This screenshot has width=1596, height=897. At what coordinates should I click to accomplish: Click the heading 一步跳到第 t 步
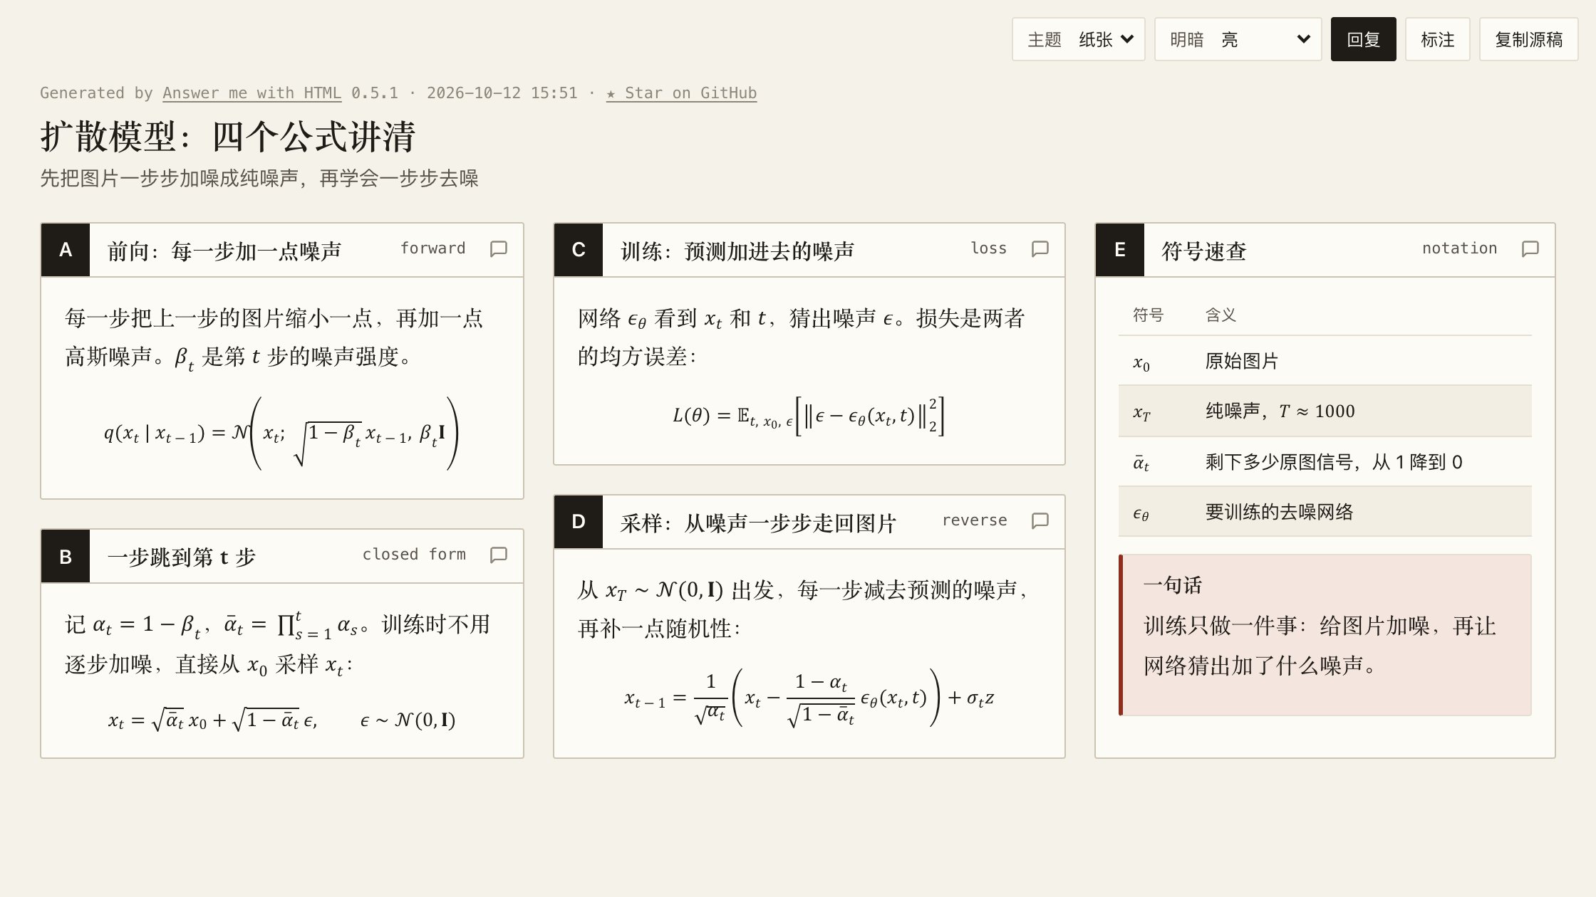coord(182,557)
